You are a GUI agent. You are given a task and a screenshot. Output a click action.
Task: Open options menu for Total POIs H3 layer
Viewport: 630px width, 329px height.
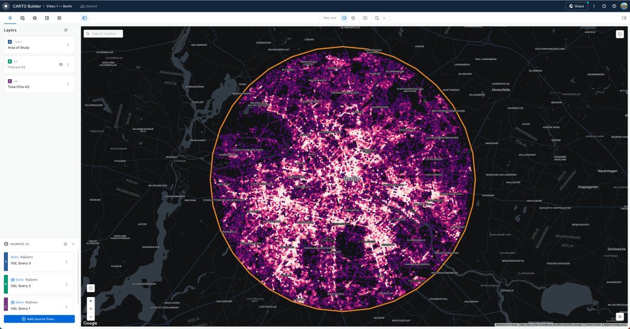(68, 84)
